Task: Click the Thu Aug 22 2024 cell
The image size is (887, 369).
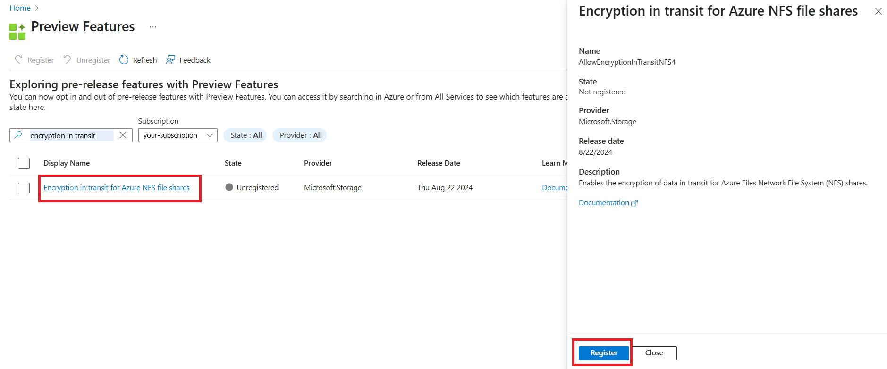Action: coord(445,187)
